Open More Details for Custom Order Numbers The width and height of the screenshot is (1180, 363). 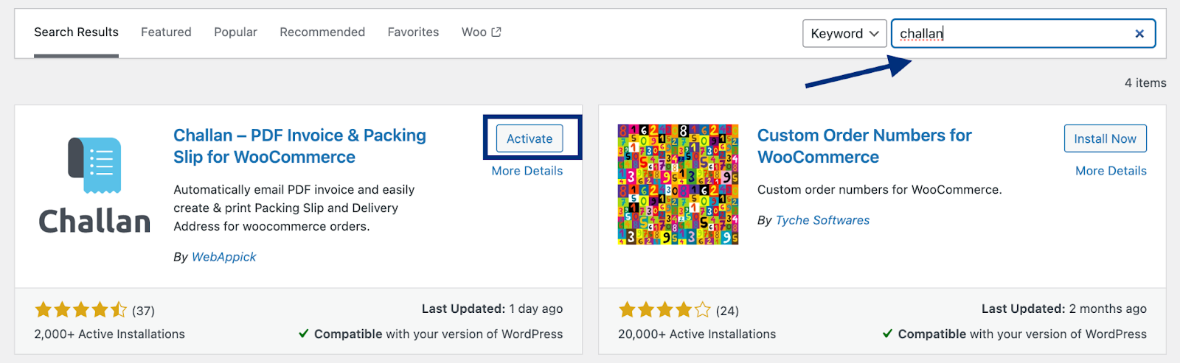[x=1111, y=171]
